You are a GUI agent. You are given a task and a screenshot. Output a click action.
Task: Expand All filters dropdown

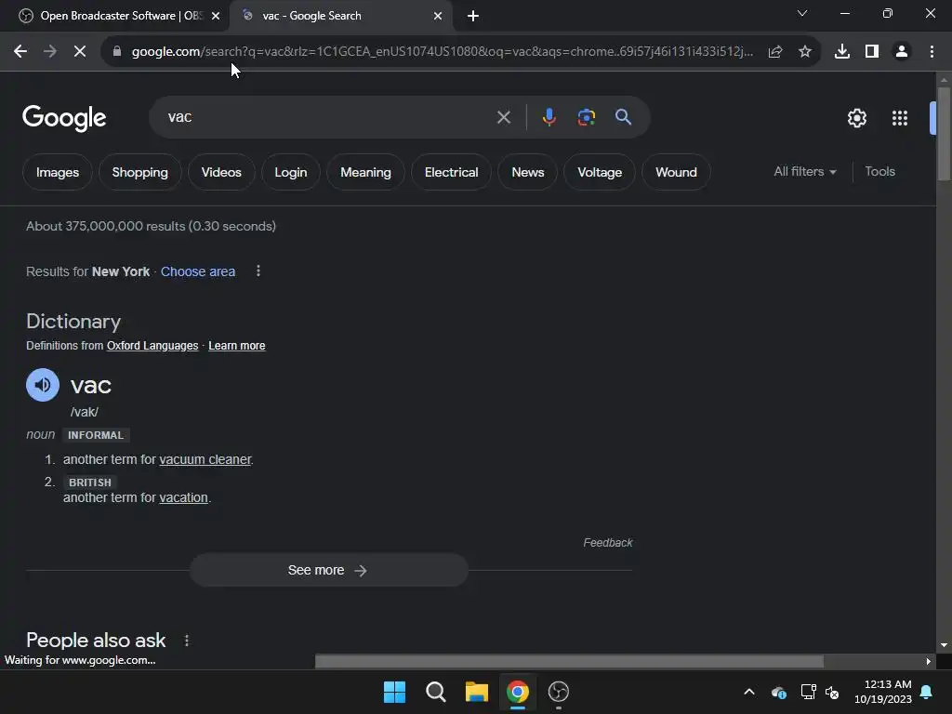click(805, 172)
